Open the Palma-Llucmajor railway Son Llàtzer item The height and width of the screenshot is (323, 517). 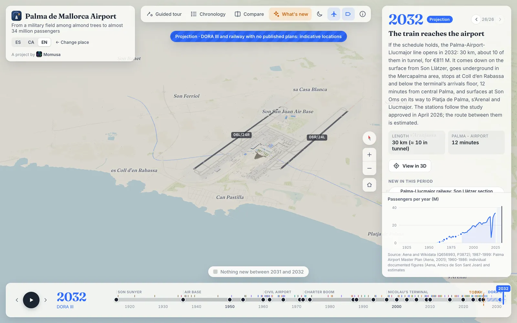pos(446,190)
